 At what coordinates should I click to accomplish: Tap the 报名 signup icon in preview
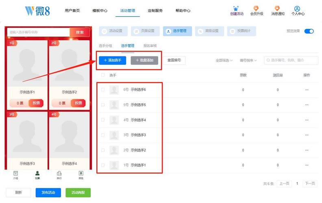[81, 173]
